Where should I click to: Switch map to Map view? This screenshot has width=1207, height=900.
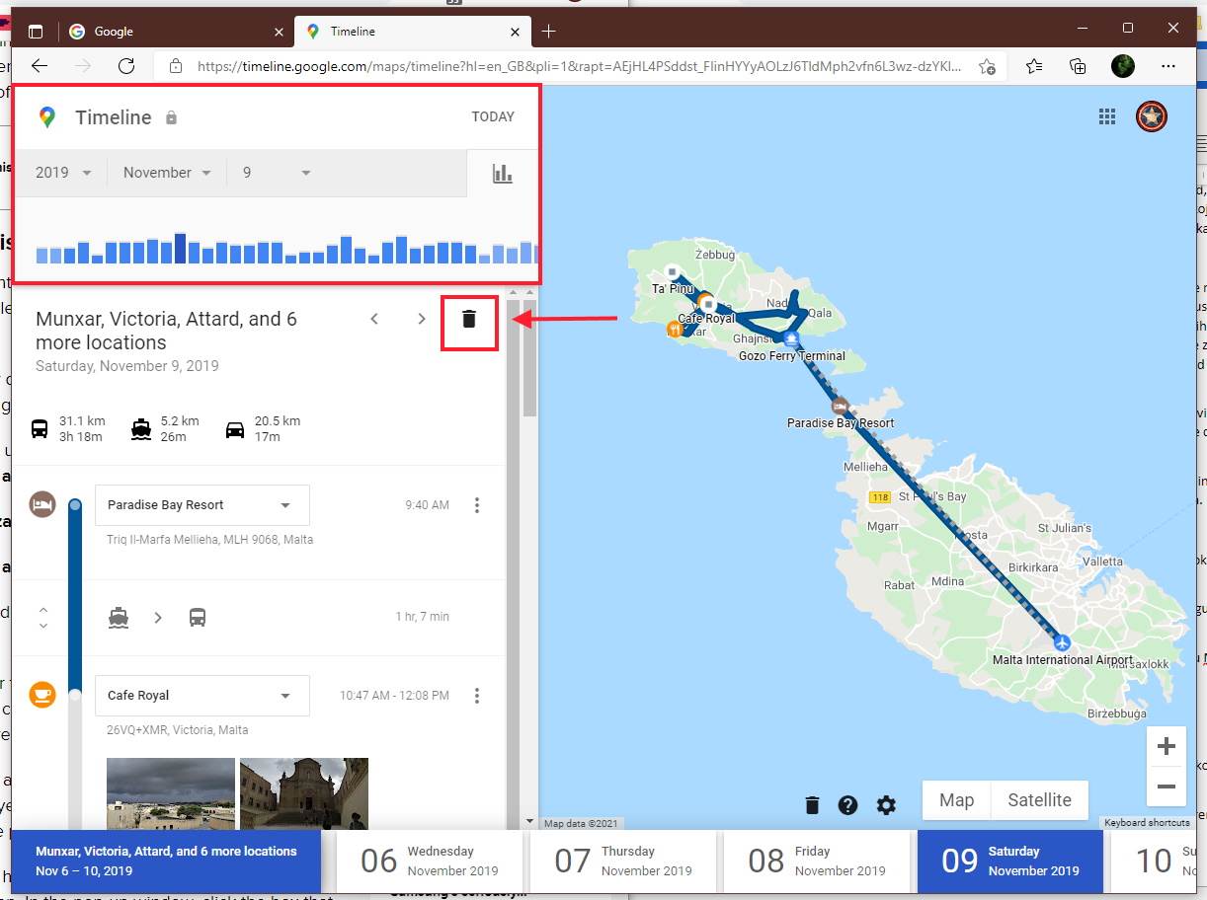(x=956, y=800)
